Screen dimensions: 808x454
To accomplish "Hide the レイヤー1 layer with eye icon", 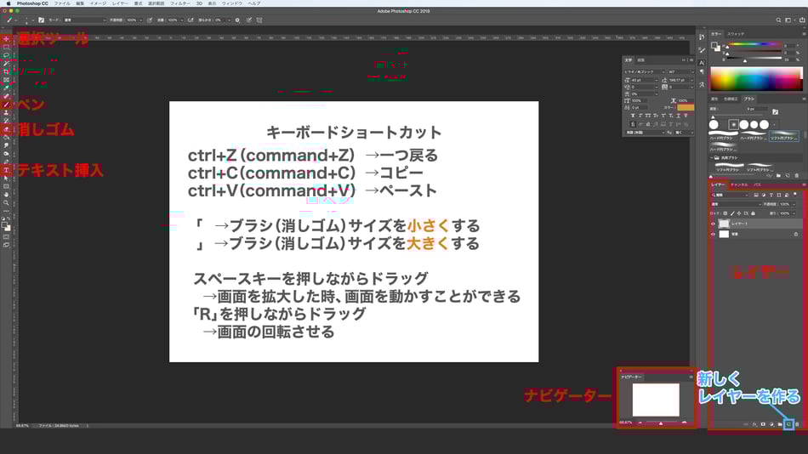I will click(714, 224).
